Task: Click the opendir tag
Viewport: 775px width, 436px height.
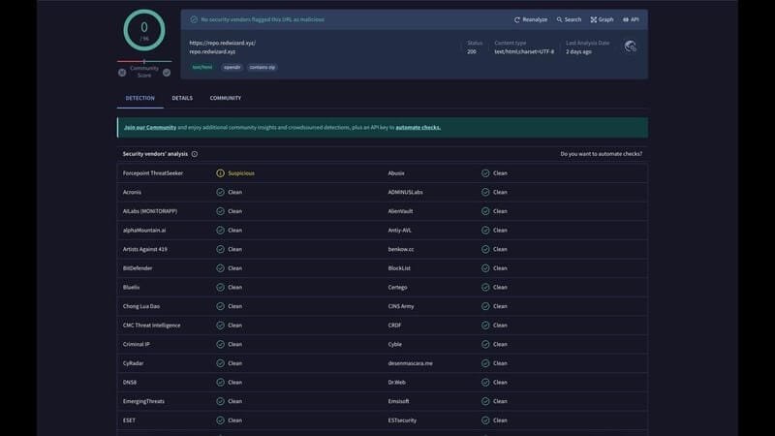Action: pos(232,68)
